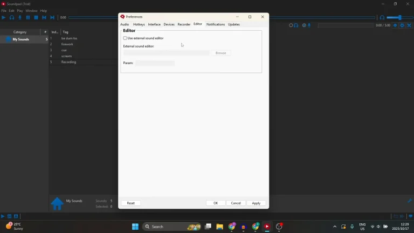
Task: Switch to the Audio tab
Action: click(x=125, y=24)
